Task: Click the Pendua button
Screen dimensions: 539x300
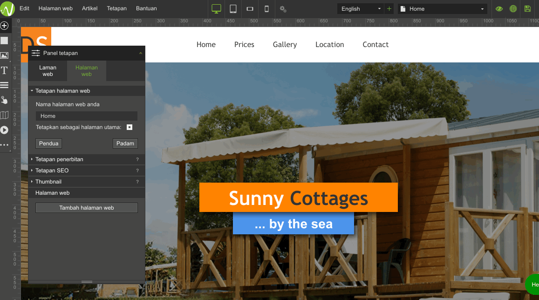Action: [48, 143]
